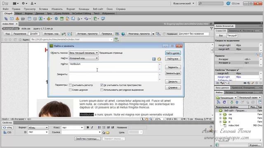Expand the img folder in Files panel

(220, 118)
